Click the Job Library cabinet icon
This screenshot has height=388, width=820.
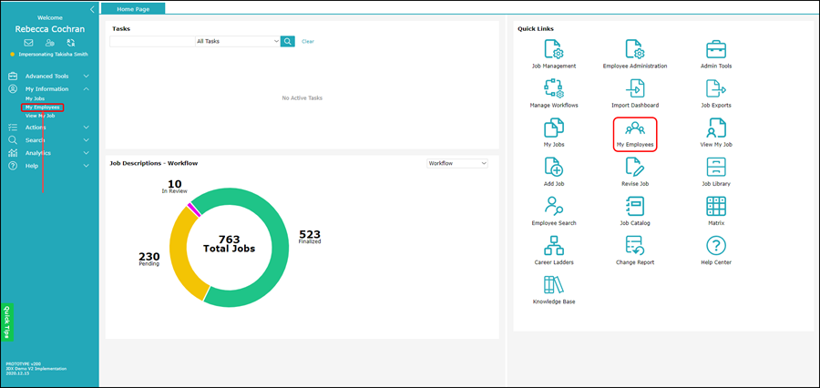point(716,168)
